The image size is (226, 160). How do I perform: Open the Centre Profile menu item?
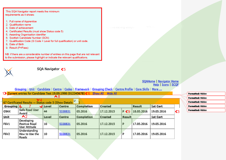[x=124, y=89]
